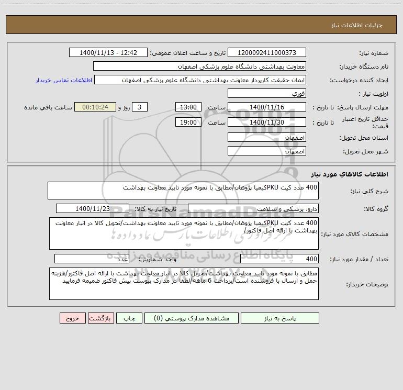Viewport: 403px width, 390px height.
Task: Click the نام دستگاه خریدار field
Action: pos(199,66)
